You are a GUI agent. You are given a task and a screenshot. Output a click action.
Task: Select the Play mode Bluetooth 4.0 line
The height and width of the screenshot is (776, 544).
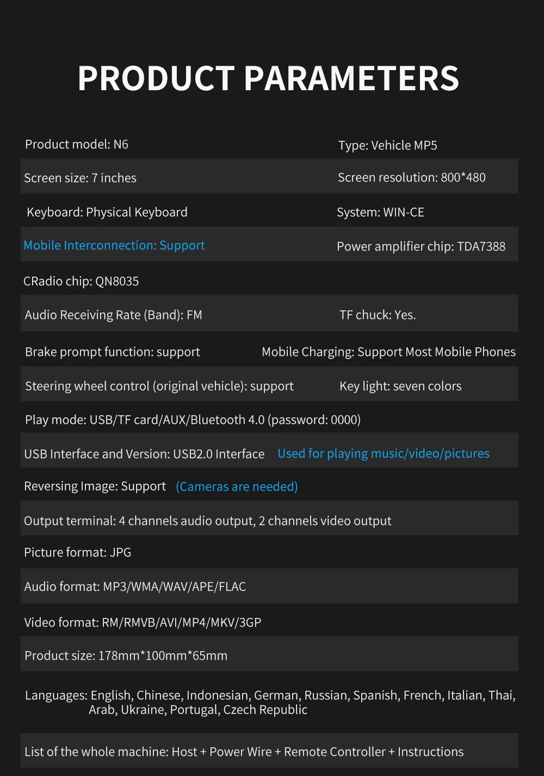(193, 420)
